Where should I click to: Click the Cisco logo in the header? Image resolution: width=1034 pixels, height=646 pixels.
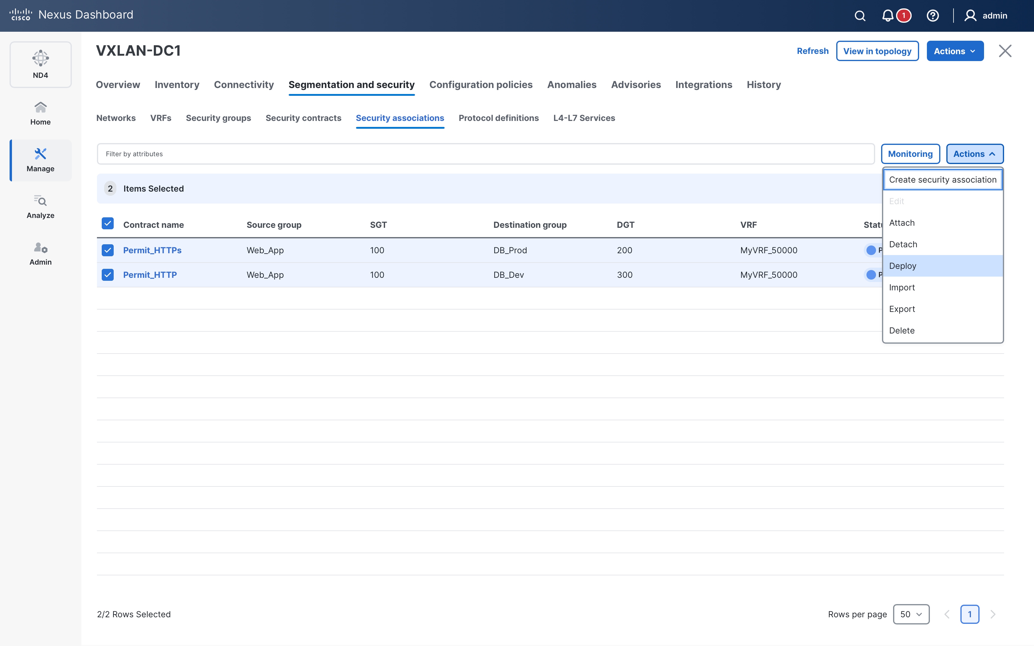point(20,15)
